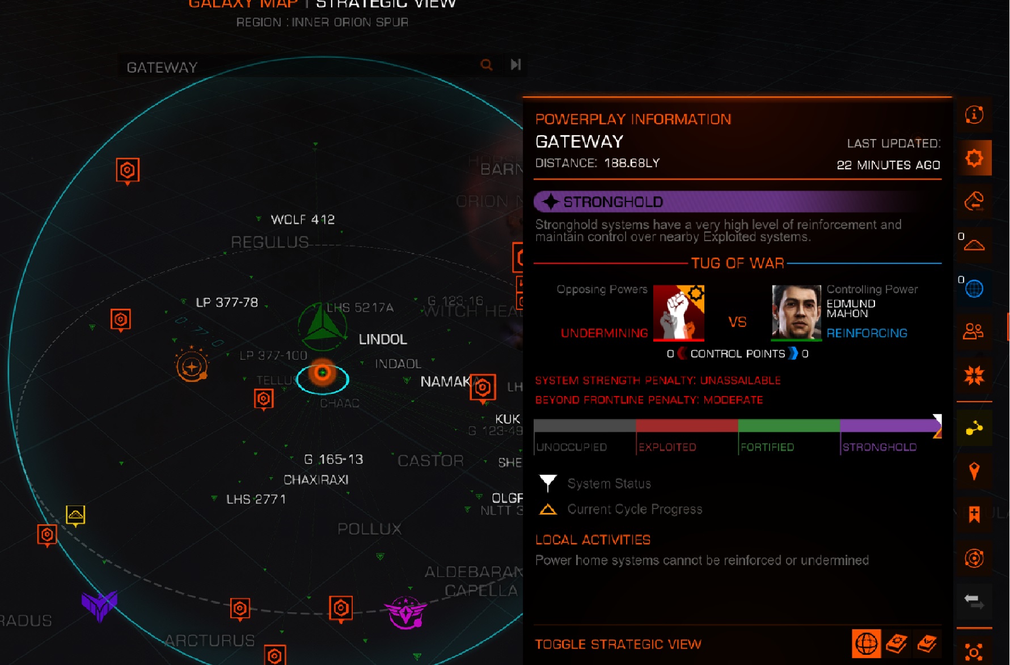
Task: Toggle the yellow map-mode route icon
Action: coord(974,428)
